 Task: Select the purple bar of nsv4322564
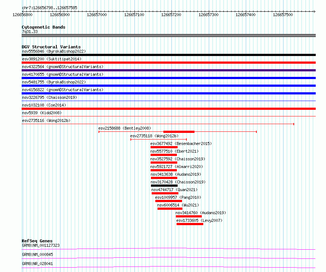tap(168, 70)
